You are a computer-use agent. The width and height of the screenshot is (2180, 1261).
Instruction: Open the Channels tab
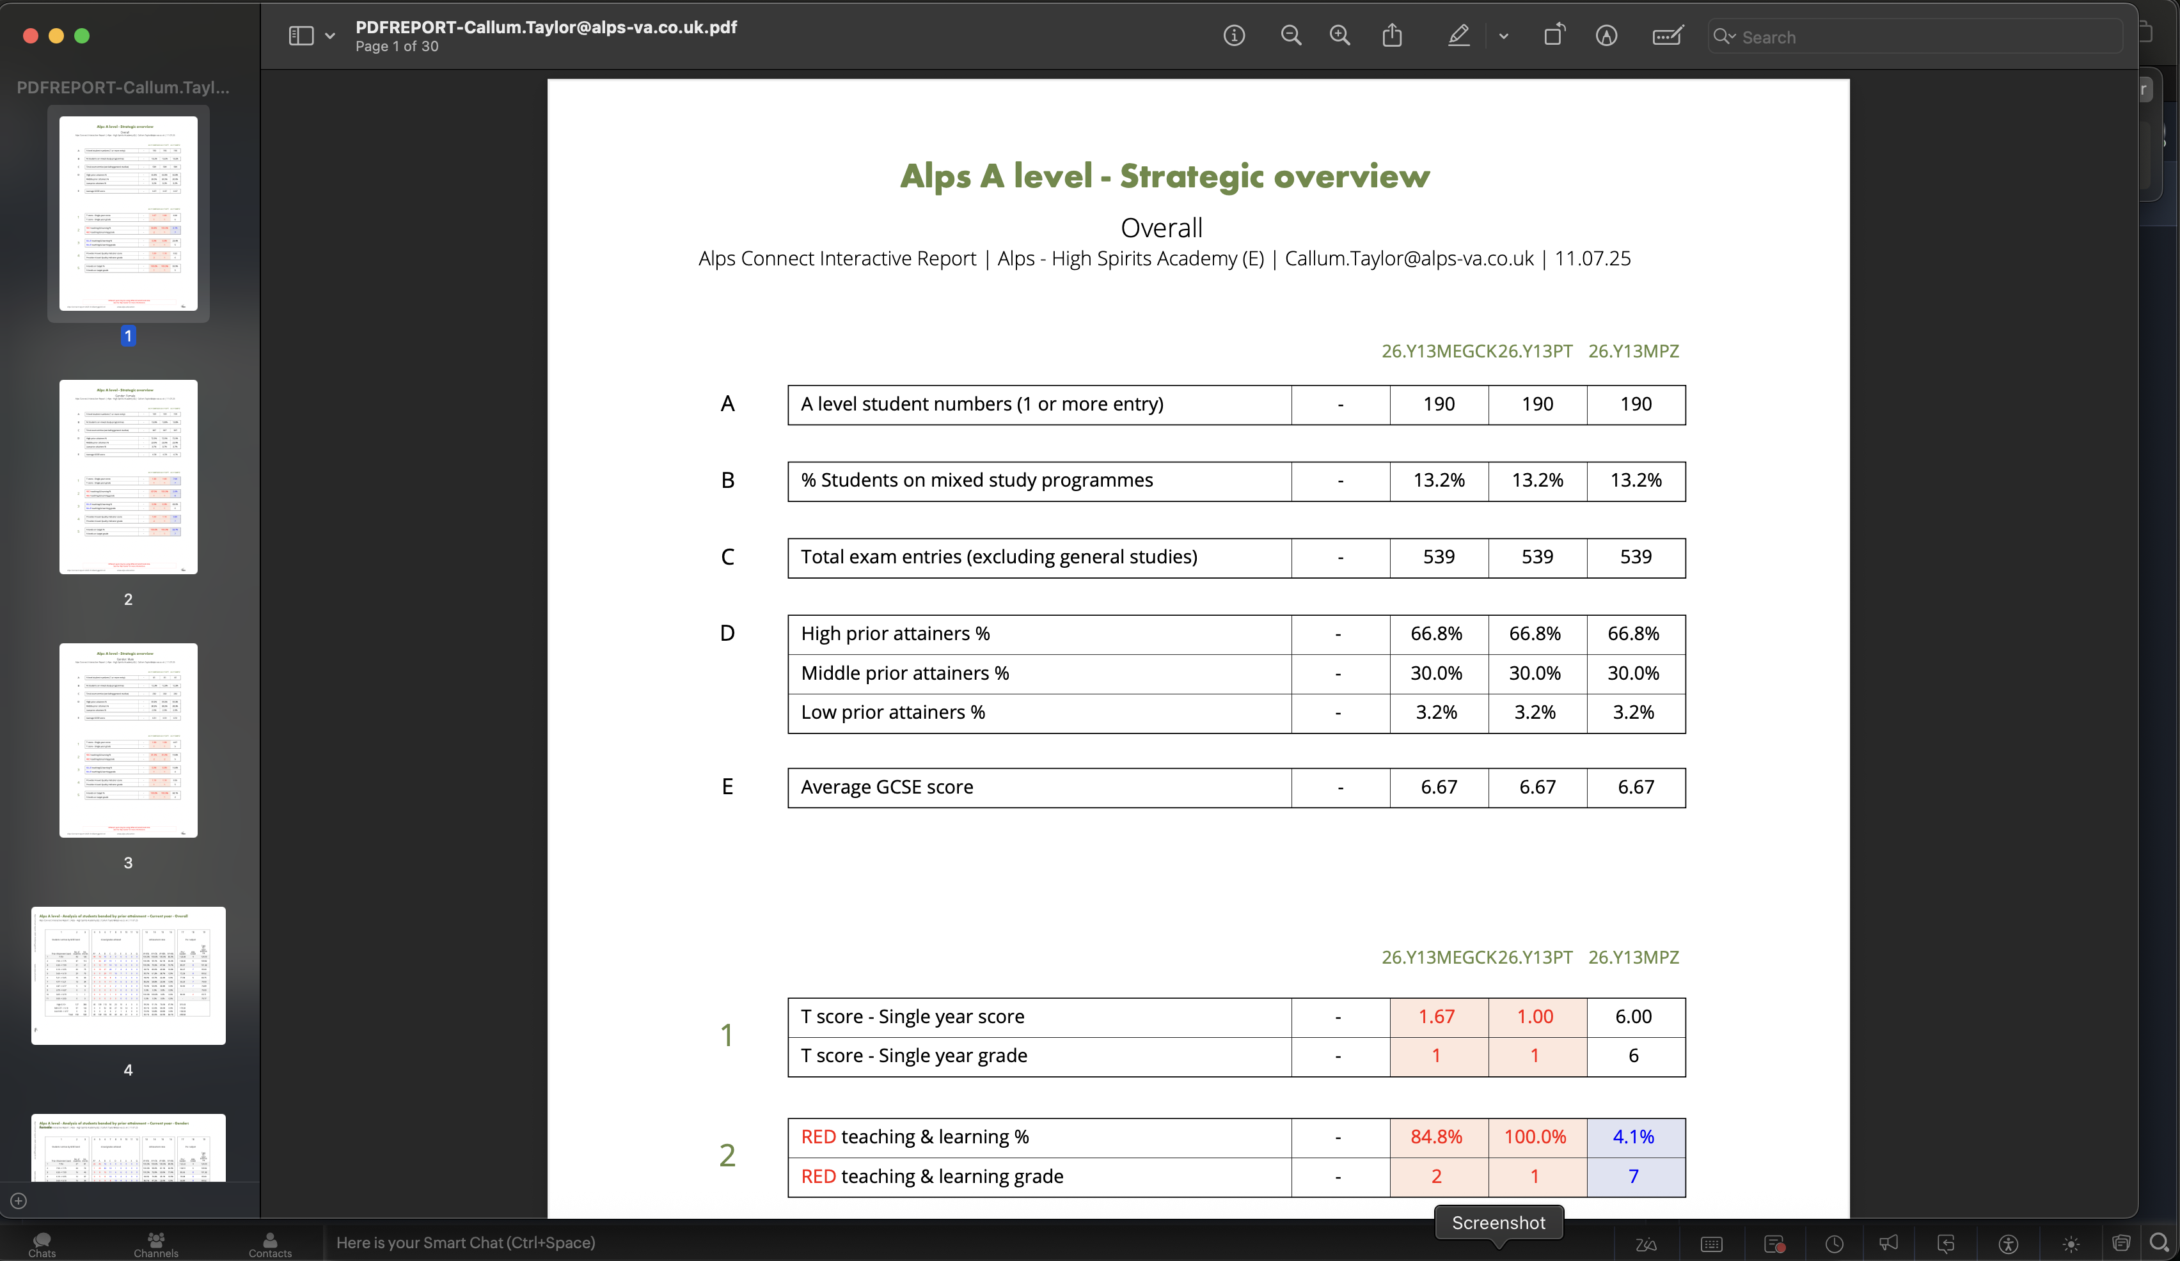[155, 1244]
